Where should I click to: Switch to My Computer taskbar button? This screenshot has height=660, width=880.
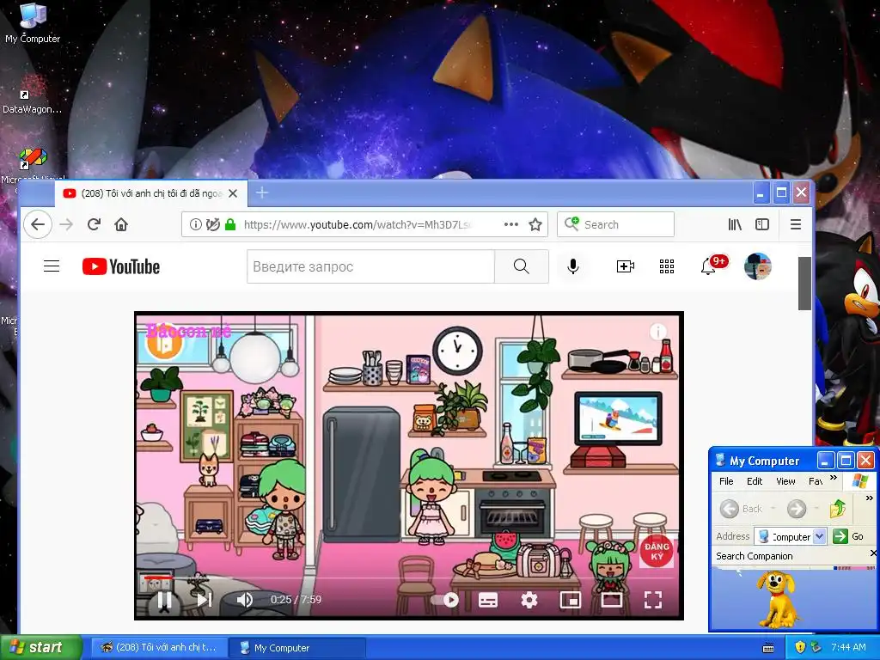click(297, 648)
